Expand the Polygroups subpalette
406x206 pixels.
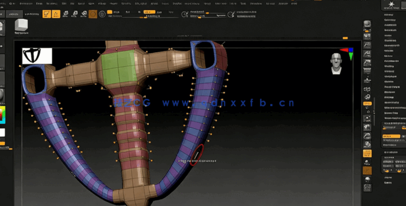390,76
